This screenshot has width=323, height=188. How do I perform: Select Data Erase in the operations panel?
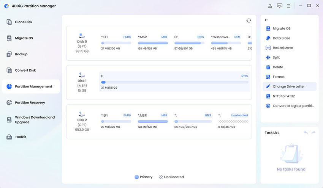click(282, 38)
